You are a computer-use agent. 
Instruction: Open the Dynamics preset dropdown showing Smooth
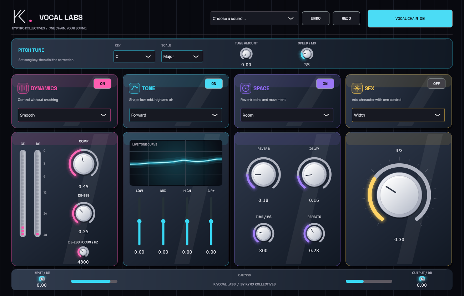[64, 115]
